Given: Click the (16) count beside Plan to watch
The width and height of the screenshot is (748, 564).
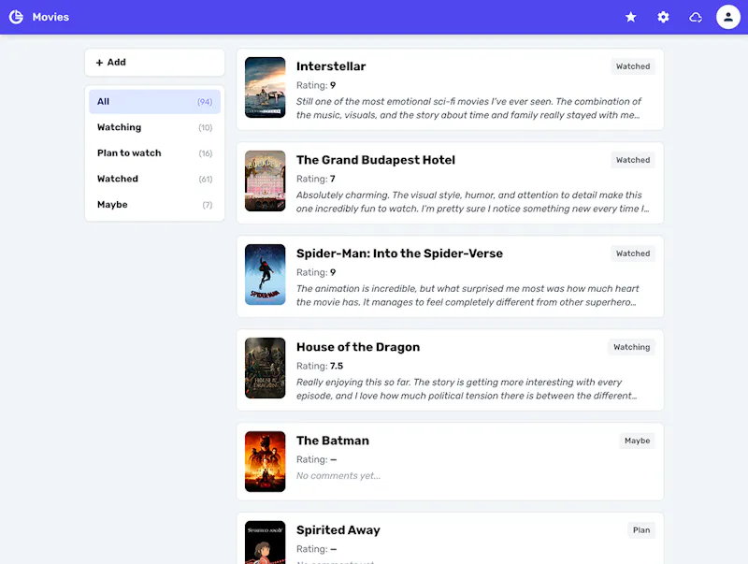Looking at the screenshot, I should [206, 153].
